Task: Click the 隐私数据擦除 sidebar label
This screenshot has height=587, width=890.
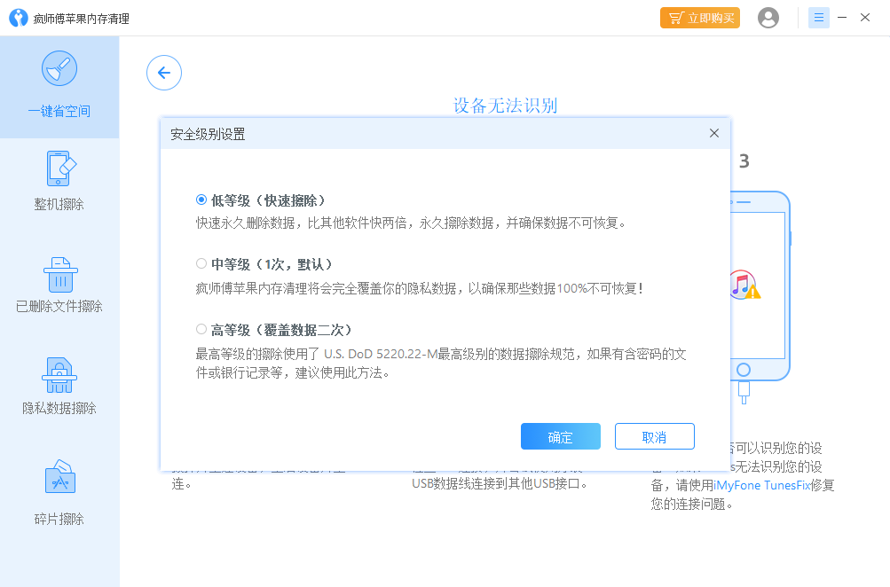Action: click(59, 408)
